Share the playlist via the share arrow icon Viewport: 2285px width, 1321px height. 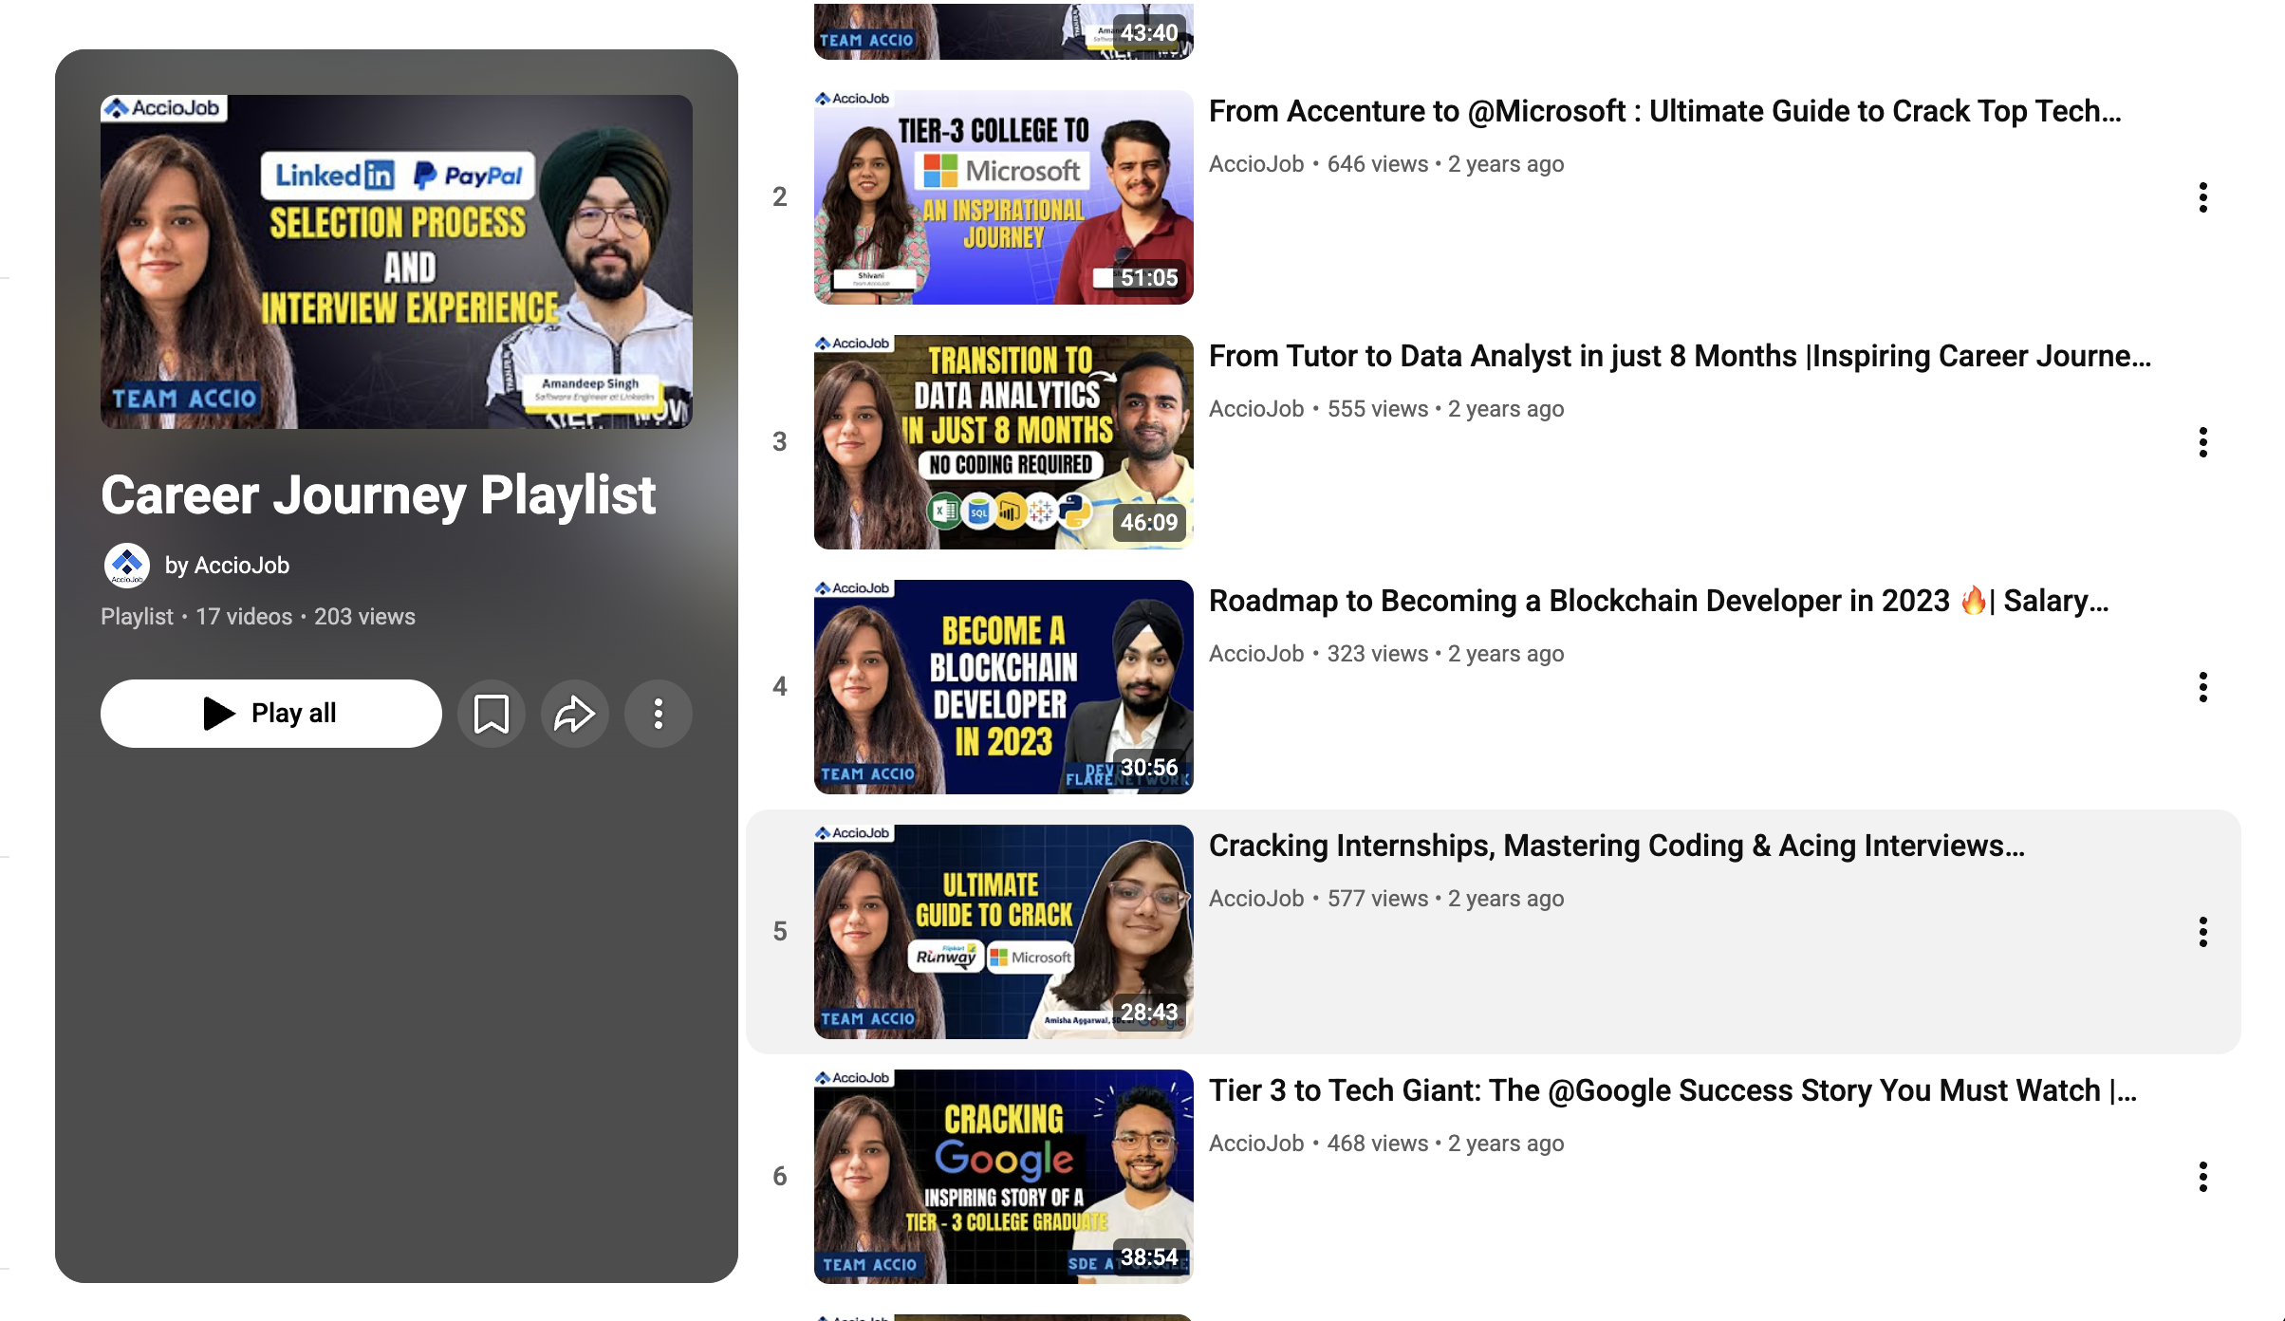coord(574,713)
